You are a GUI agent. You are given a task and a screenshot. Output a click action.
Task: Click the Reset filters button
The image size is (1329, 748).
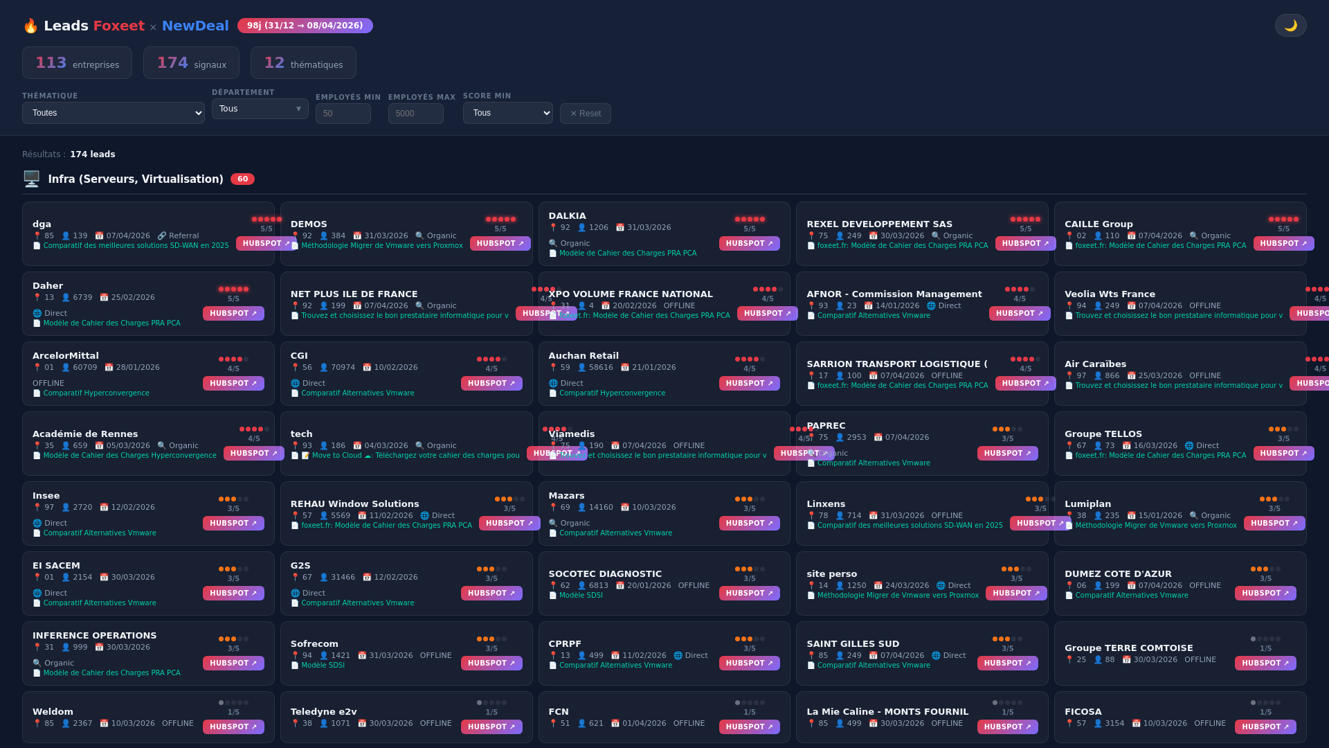click(586, 114)
